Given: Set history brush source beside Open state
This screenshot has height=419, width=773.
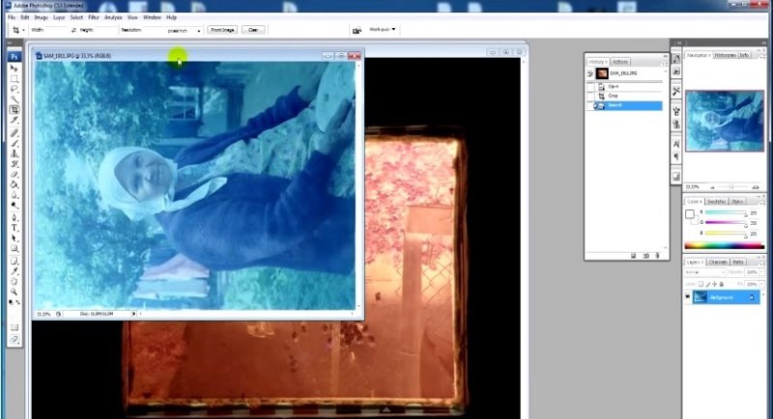Looking at the screenshot, I should tap(590, 86).
